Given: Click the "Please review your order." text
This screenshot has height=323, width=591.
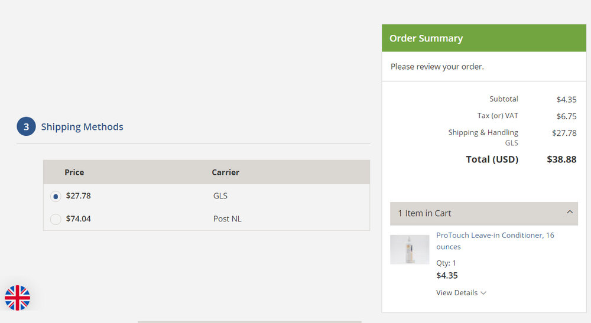Looking at the screenshot, I should pyautogui.click(x=437, y=67).
